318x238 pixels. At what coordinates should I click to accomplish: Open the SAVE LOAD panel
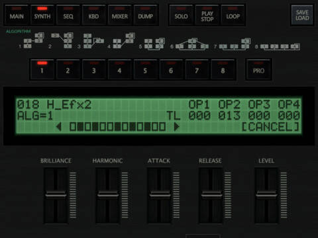(x=302, y=15)
